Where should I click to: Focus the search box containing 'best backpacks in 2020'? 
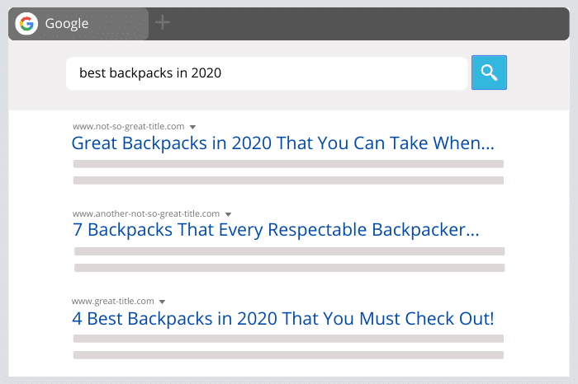pos(267,73)
